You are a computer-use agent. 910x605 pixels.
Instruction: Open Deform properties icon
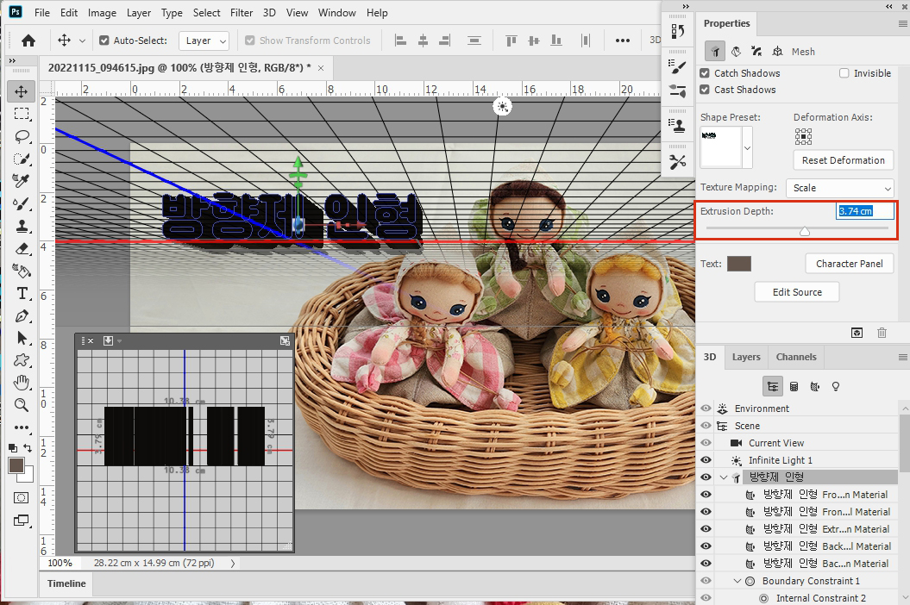(736, 52)
